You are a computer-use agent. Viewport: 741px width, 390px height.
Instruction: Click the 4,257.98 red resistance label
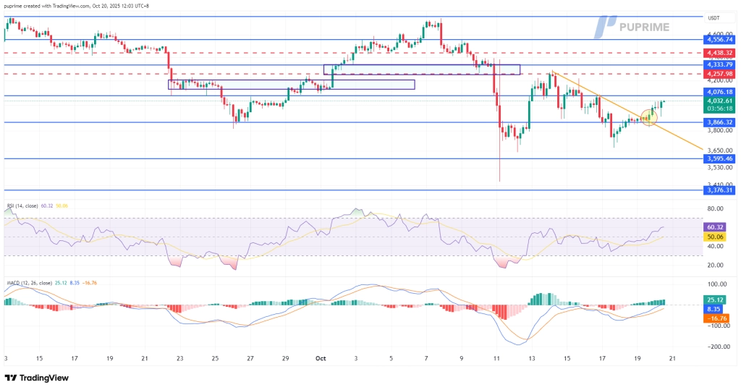pyautogui.click(x=719, y=74)
